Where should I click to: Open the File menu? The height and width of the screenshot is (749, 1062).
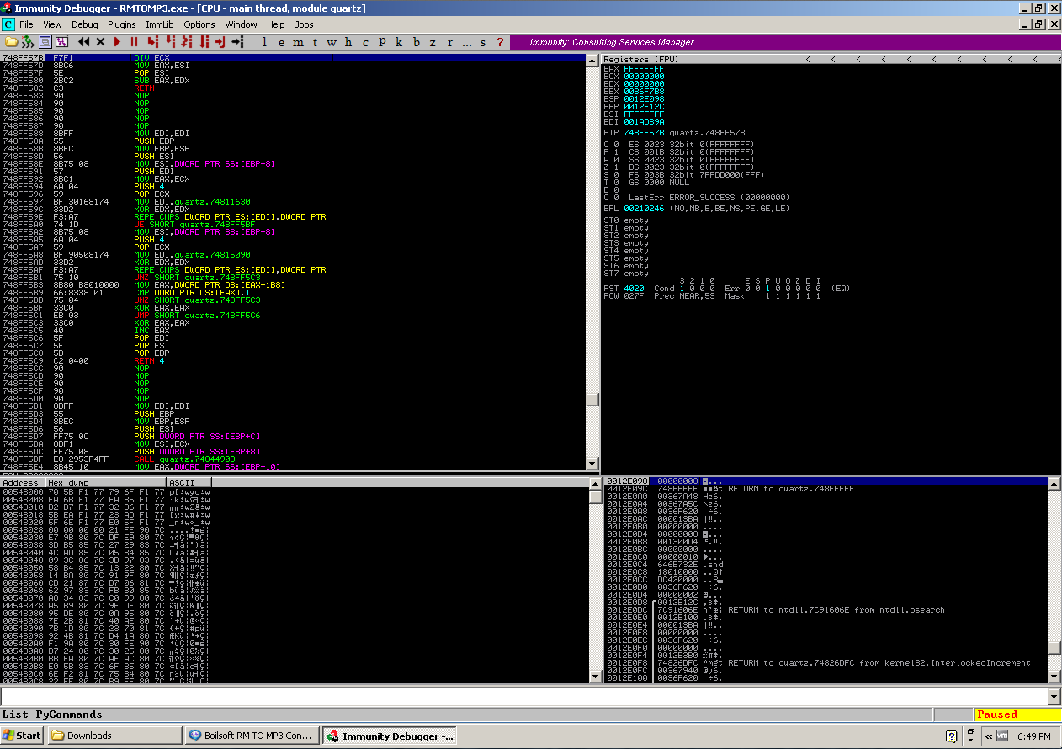pos(26,24)
